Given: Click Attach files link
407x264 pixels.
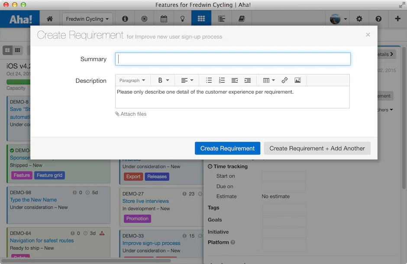Looking at the screenshot, I should [131, 114].
